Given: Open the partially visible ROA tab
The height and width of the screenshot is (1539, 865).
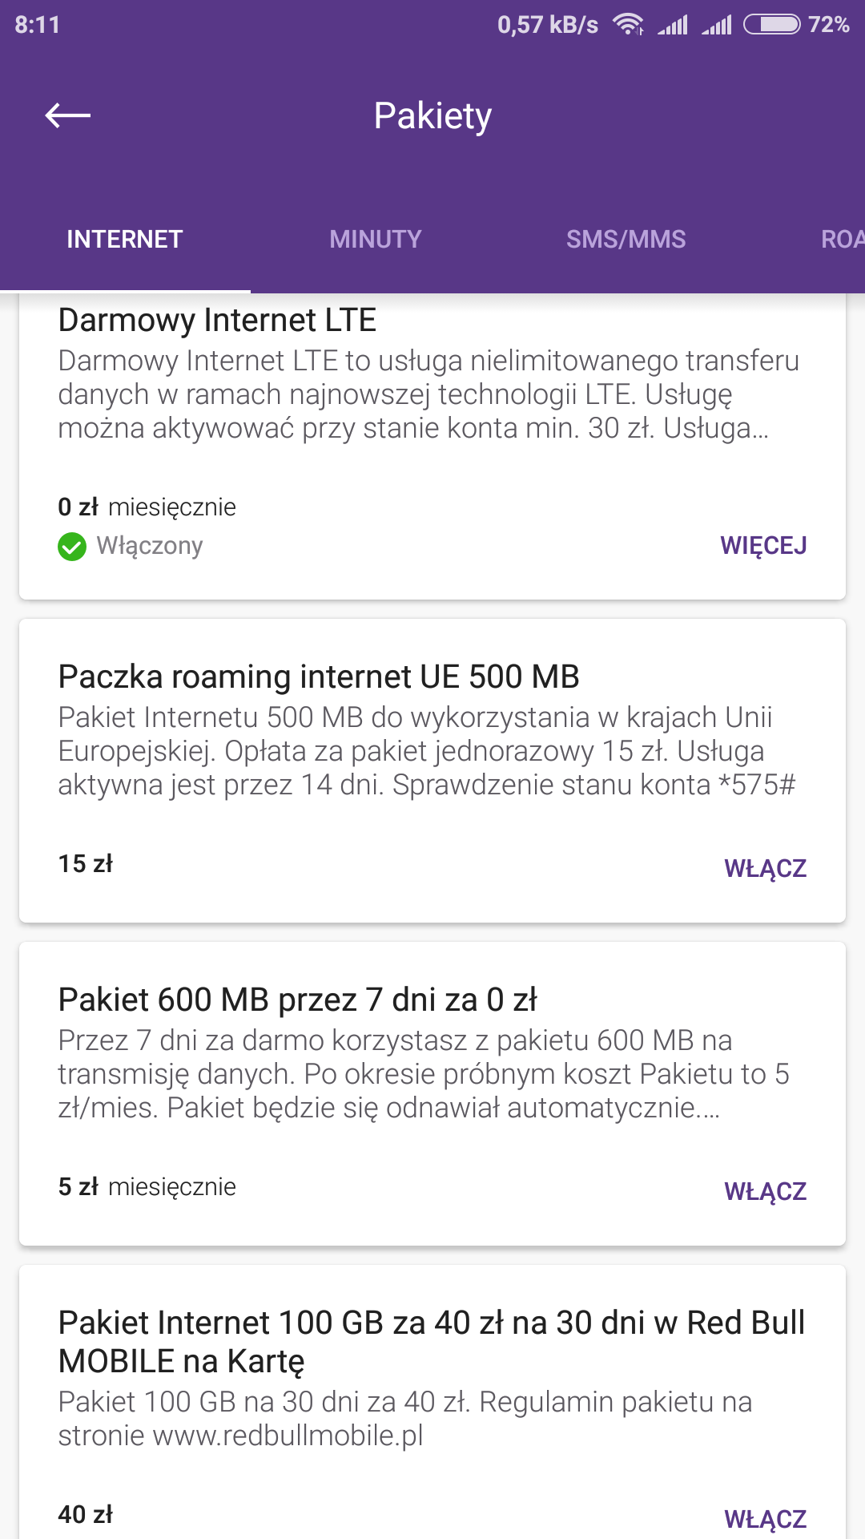Looking at the screenshot, I should click(x=841, y=239).
